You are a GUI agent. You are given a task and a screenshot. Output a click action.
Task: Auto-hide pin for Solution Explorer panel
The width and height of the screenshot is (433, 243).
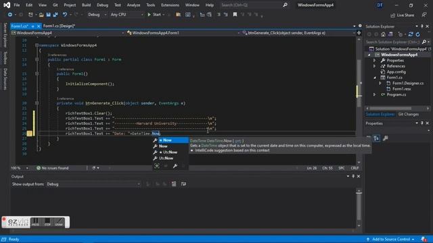(422, 26)
